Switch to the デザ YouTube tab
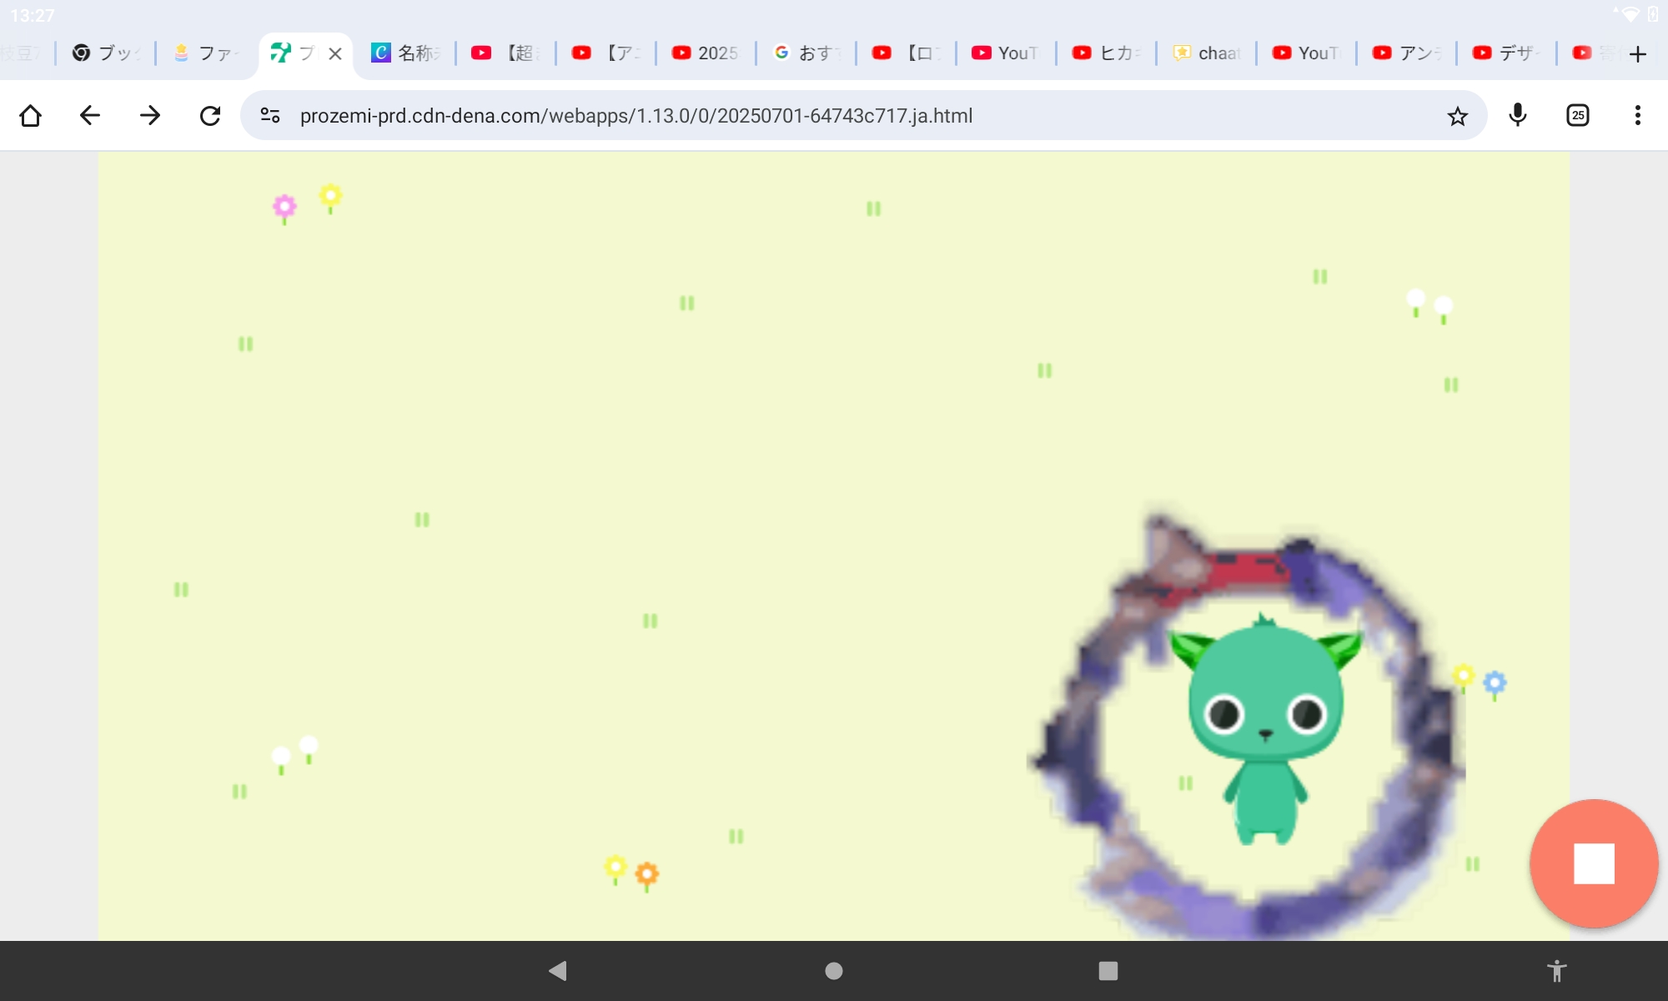Viewport: 1668px width, 1001px height. tap(1507, 53)
